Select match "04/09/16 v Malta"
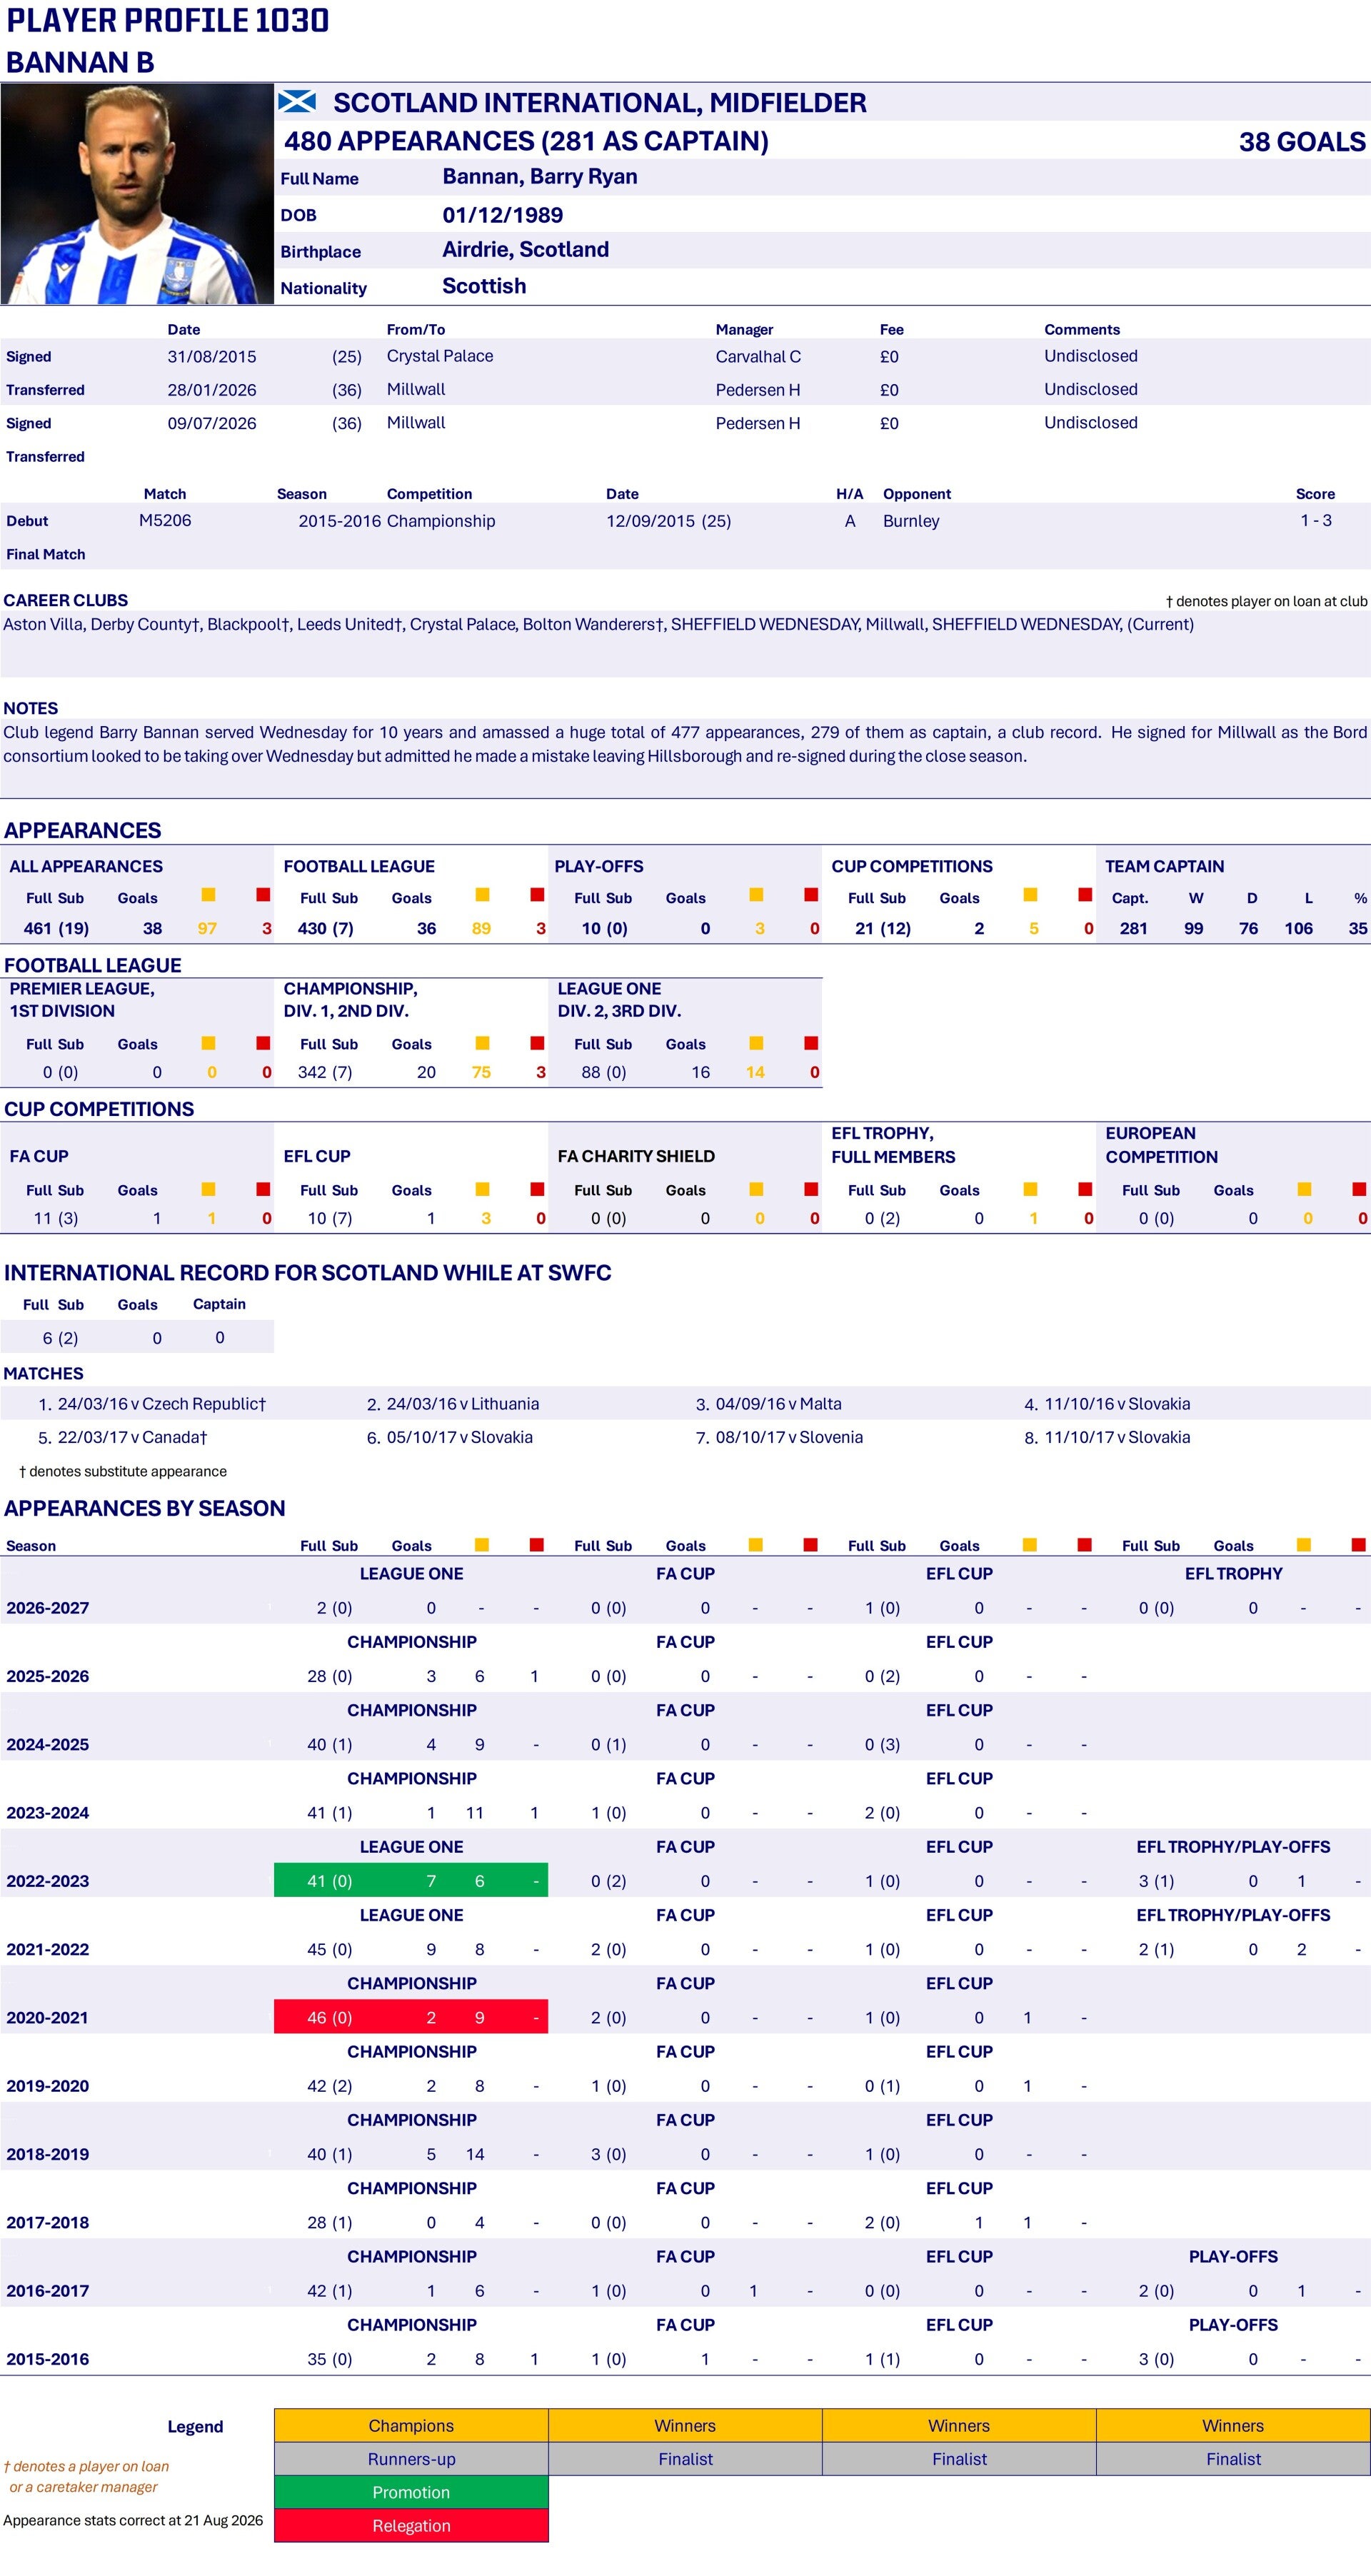Screen dimensions: 1371x2576 (779, 1404)
